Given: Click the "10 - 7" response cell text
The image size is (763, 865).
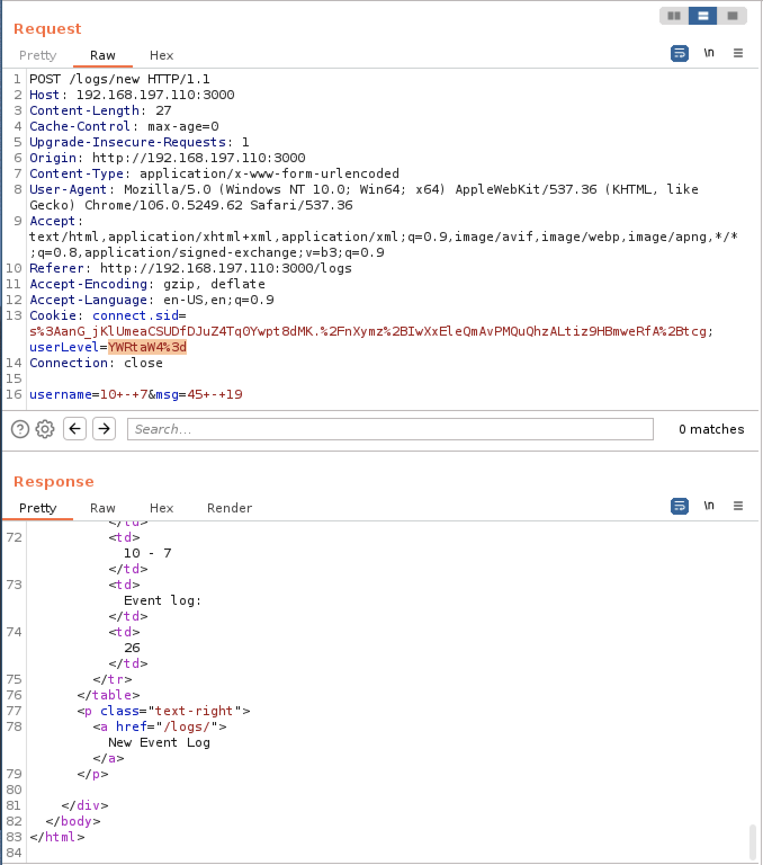Looking at the screenshot, I should [x=147, y=553].
